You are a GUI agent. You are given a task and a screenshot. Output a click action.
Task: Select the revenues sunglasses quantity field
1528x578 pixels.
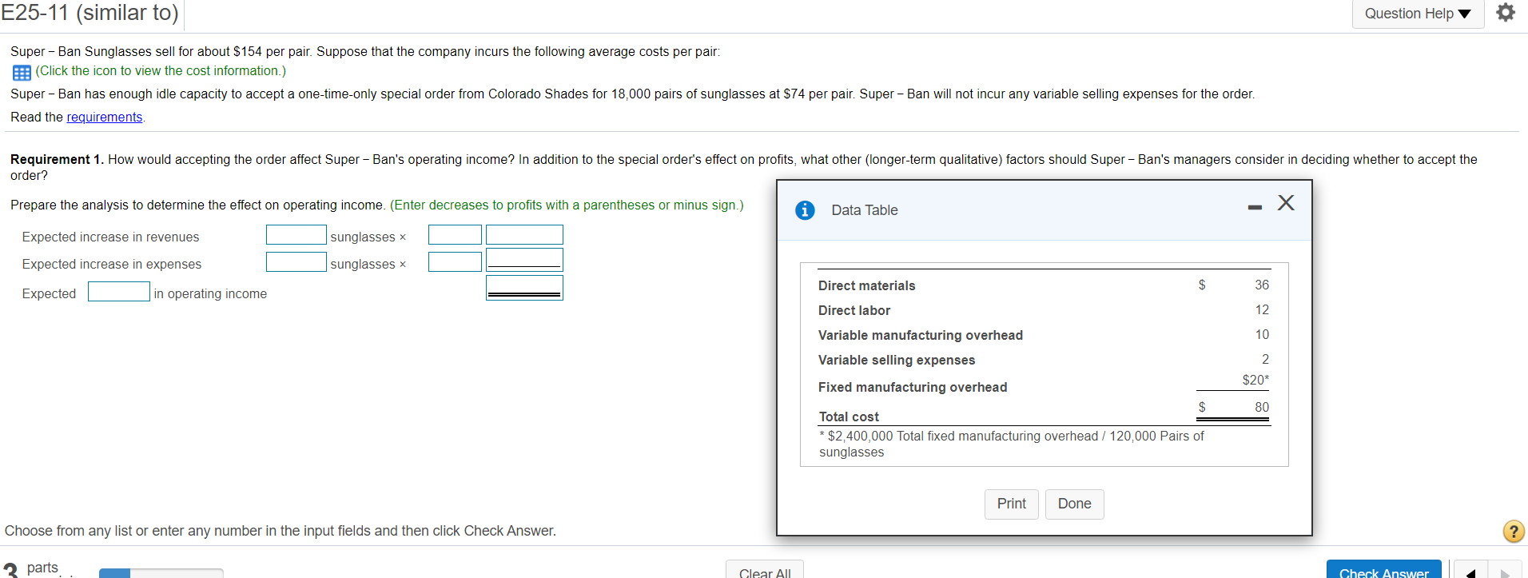[x=296, y=235]
